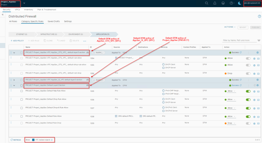Open settings gear for rule 1054
Image resolution: width=262 pixels, height=143 pixels.
click(254, 58)
